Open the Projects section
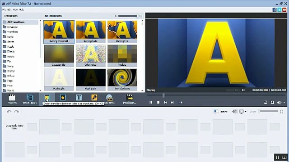This screenshot has height=162, width=289. (12, 99)
